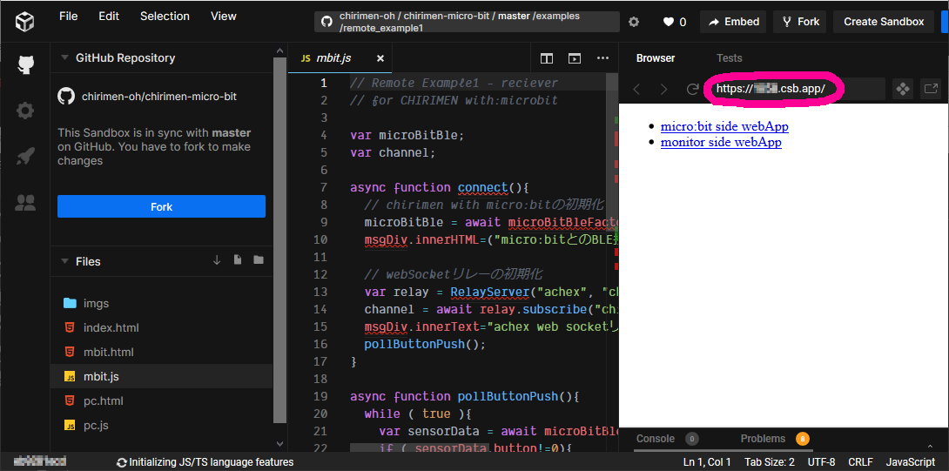Open preview in new window icon
Image resolution: width=949 pixels, height=471 pixels.
coord(931,89)
